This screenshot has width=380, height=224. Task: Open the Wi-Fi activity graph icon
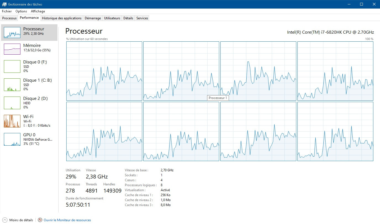[x=12, y=121]
